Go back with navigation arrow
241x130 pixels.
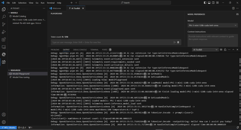click(72, 3)
